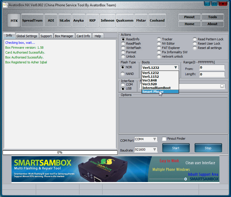Open the Help tab

tap(98, 36)
